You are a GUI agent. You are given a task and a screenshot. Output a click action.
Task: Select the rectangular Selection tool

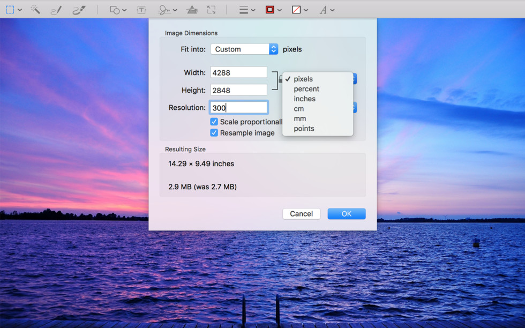click(10, 10)
